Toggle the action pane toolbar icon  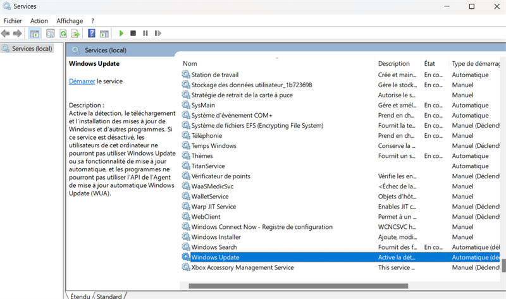(x=104, y=34)
